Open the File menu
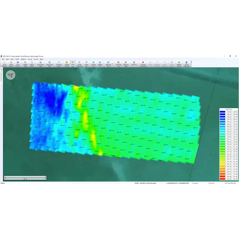Screen dimensions: 239x239 3,59
